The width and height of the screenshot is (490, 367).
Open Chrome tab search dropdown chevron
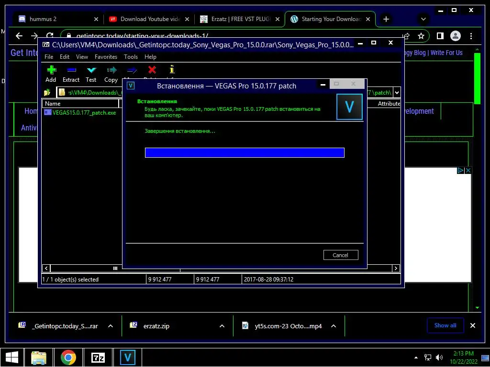click(x=423, y=19)
